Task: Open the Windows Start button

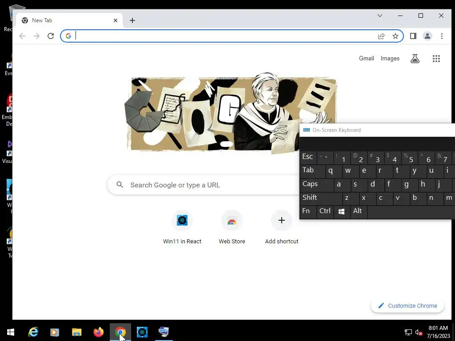Action: 11,332
